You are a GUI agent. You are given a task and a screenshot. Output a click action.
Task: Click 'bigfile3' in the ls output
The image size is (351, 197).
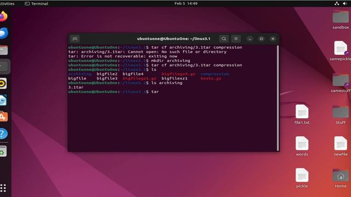(x=107, y=78)
